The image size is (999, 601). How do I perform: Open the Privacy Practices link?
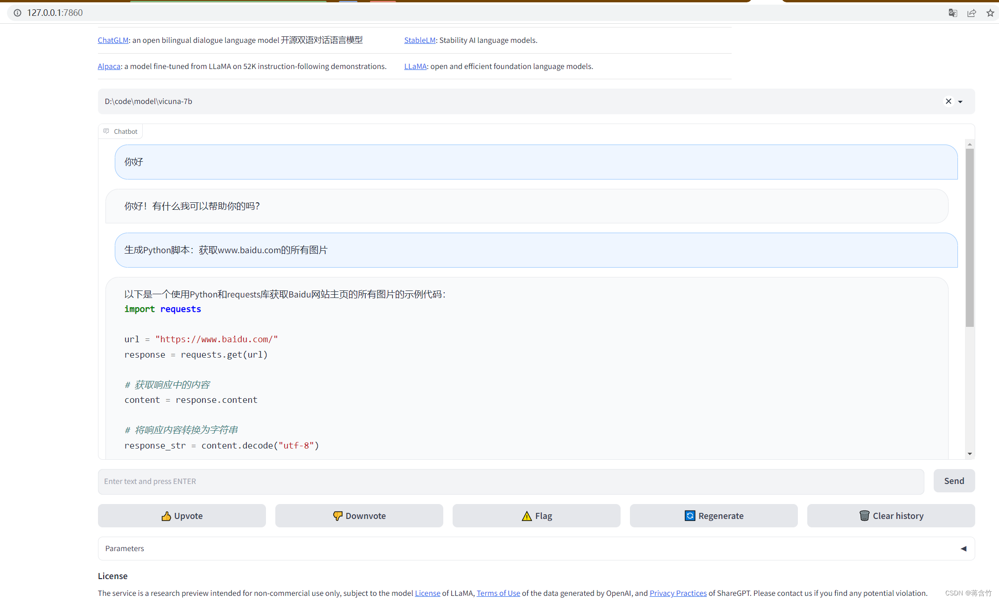678,593
